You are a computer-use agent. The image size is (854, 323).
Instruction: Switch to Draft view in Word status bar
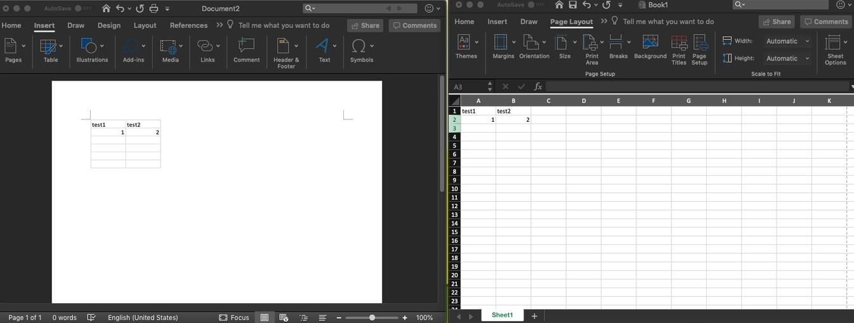pyautogui.click(x=322, y=317)
